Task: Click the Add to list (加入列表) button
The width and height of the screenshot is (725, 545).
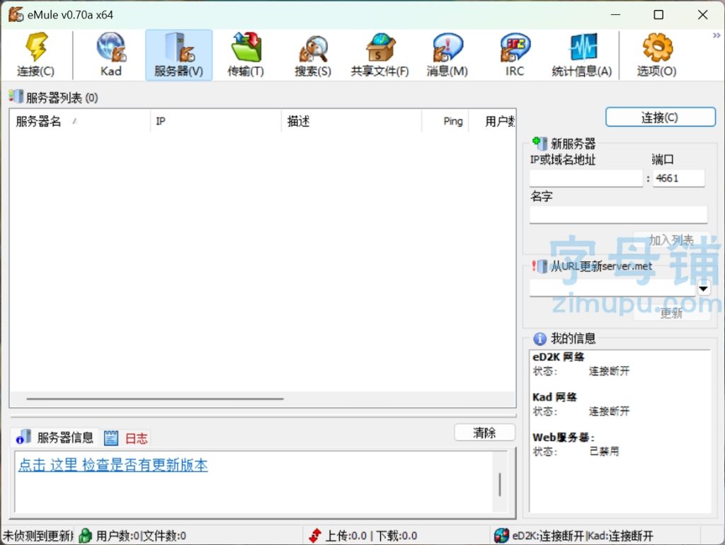Action: pyautogui.click(x=671, y=240)
